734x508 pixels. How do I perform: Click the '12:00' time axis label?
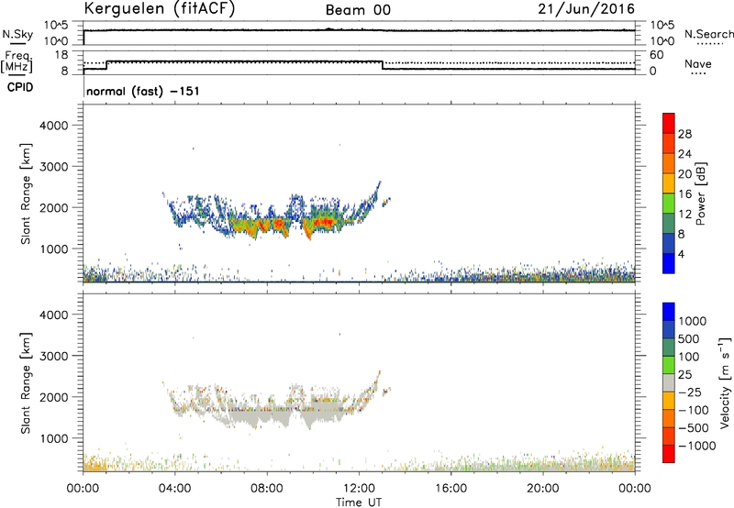[x=359, y=489]
